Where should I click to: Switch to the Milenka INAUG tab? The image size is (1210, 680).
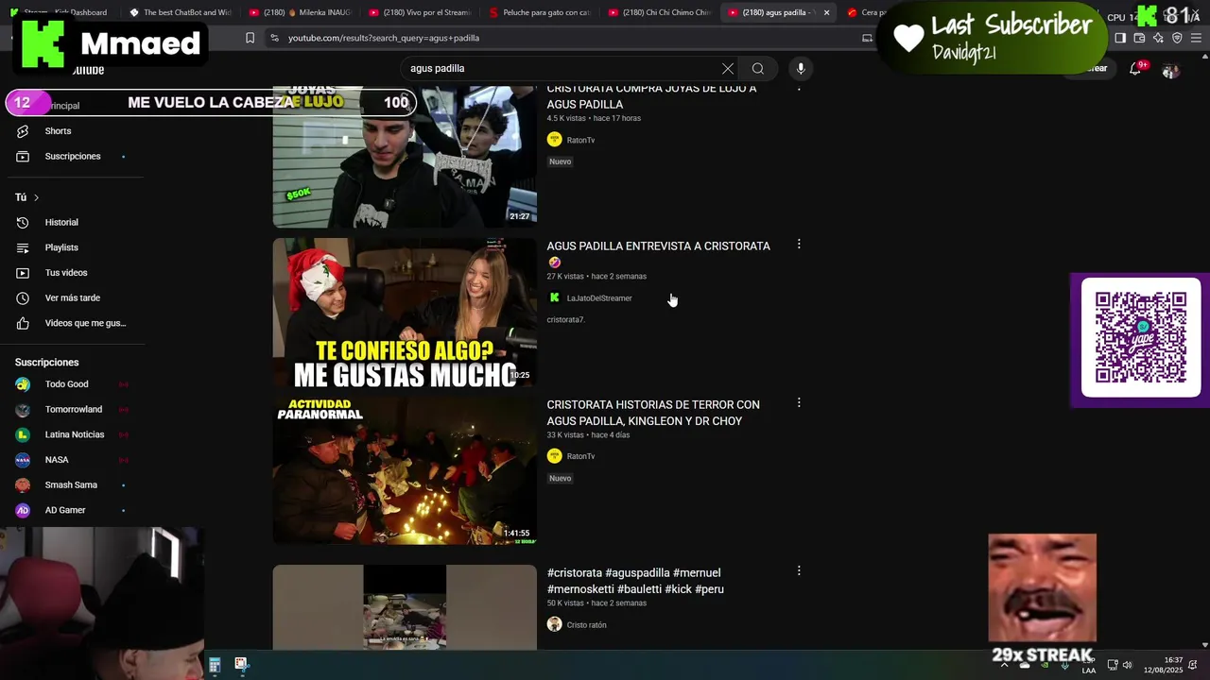pyautogui.click(x=299, y=12)
